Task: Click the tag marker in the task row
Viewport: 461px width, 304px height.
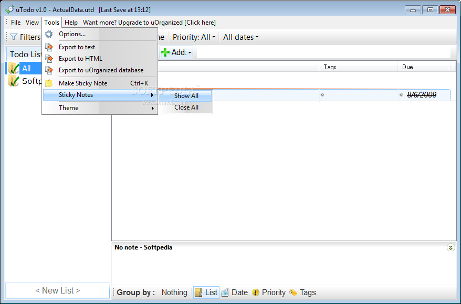Action: click(322, 95)
